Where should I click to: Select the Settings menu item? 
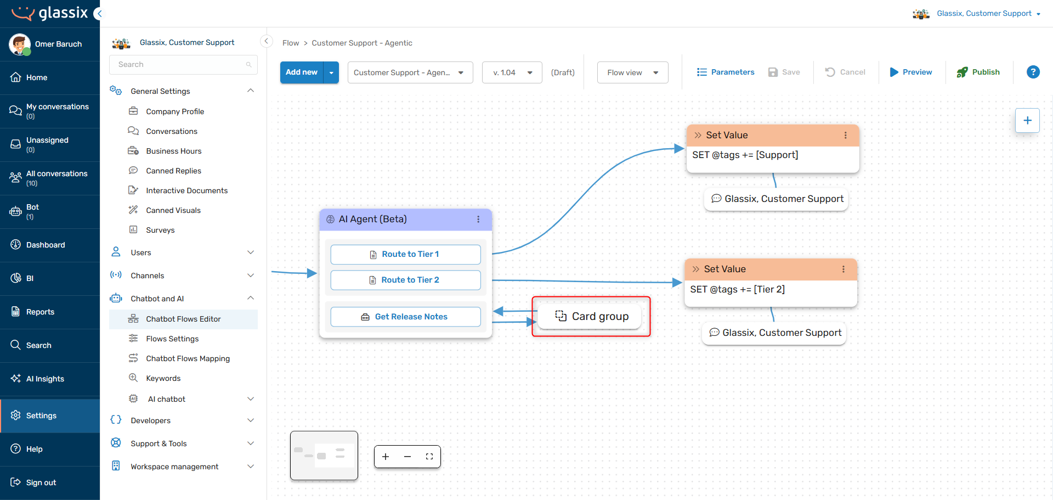click(50, 415)
